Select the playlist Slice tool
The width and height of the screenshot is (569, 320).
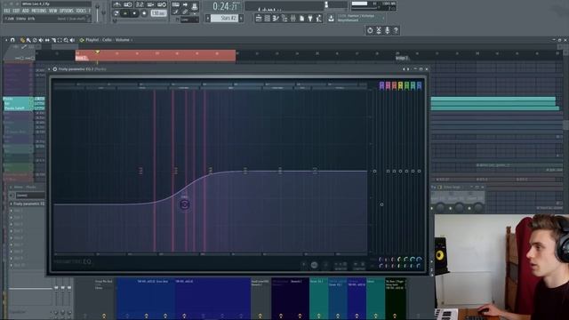(53, 40)
